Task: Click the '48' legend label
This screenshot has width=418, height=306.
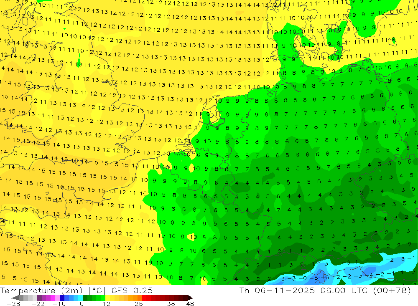Action: click(190, 303)
